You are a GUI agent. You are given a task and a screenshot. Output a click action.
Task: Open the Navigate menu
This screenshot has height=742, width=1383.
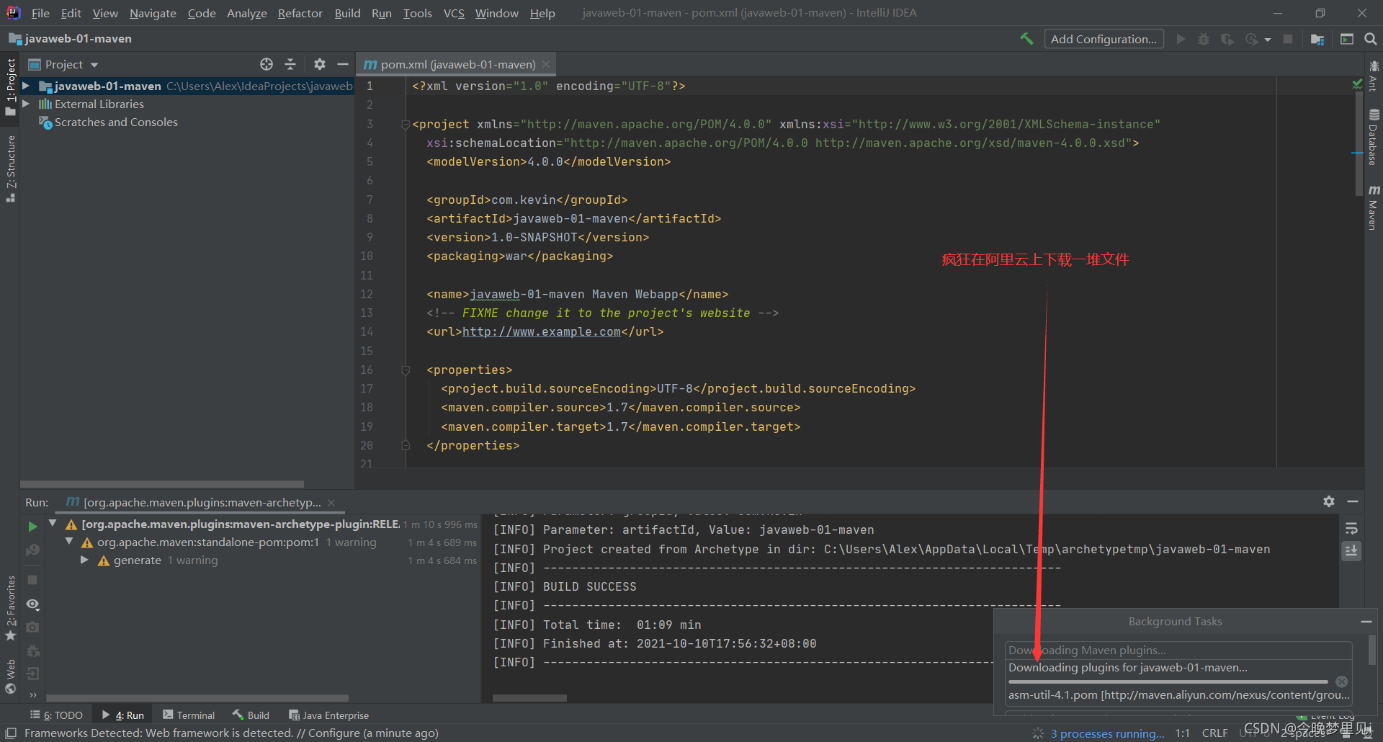153,13
